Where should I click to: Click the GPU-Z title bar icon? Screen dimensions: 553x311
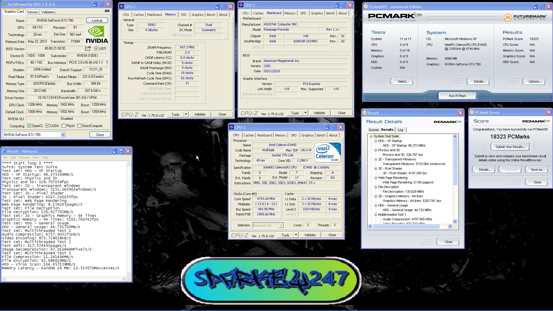coord(4,4)
